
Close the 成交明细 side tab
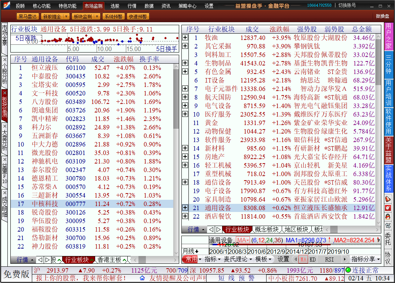coord(4,193)
